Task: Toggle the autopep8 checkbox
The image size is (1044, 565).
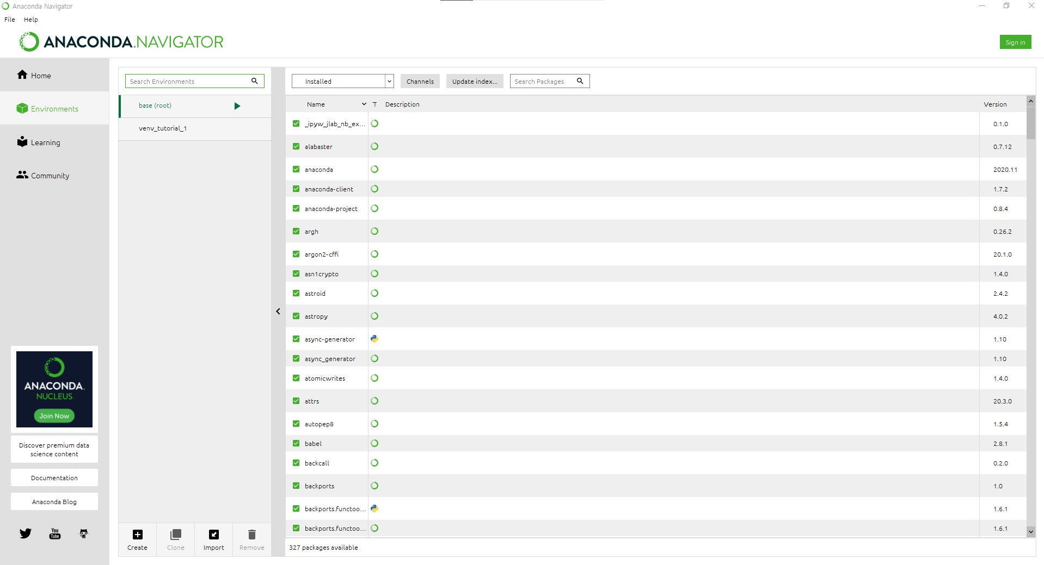Action: pyautogui.click(x=296, y=424)
